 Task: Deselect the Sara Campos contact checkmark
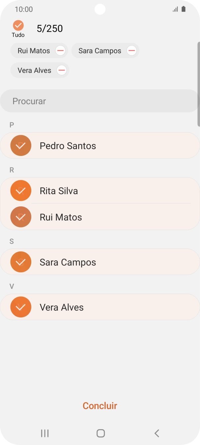click(x=21, y=262)
